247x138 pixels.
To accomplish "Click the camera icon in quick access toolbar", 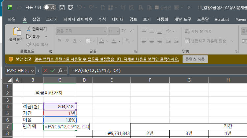I will tap(132, 7).
